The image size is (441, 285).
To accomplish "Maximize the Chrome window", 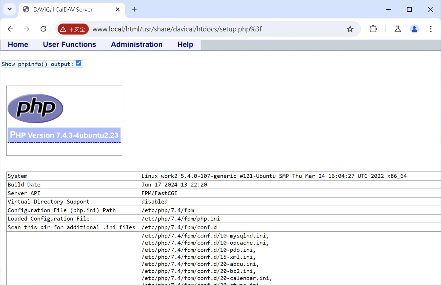I will pyautogui.click(x=409, y=9).
